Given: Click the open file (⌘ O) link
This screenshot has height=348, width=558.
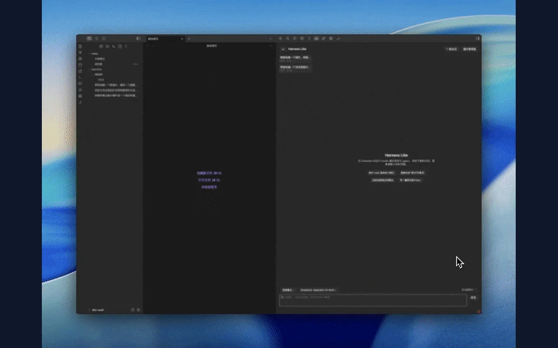Looking at the screenshot, I should click(x=209, y=180).
